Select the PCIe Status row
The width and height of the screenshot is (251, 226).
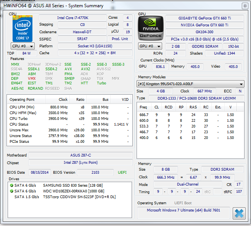tap(69, 142)
